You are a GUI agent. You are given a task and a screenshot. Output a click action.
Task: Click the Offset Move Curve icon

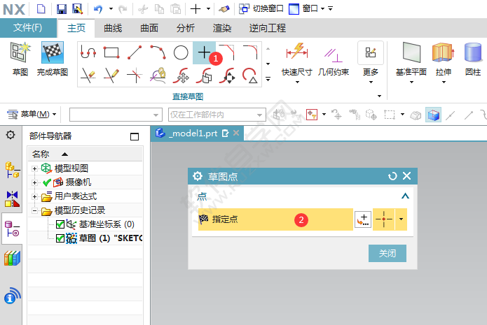[204, 75]
